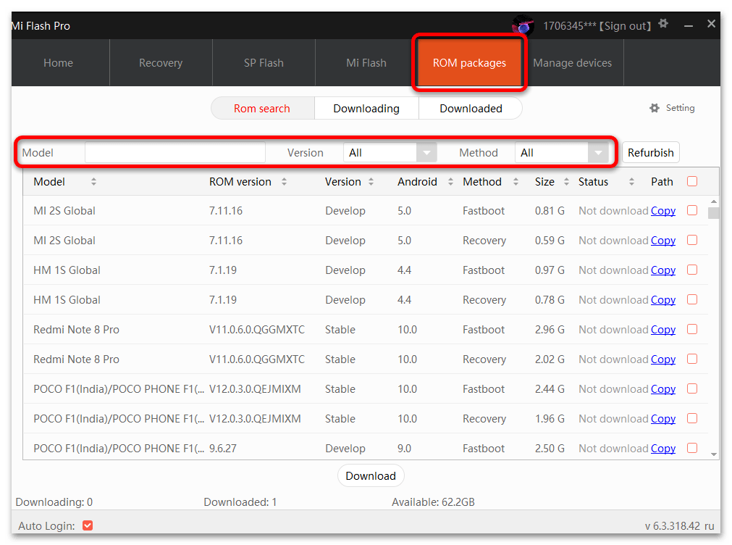Image resolution: width=732 pixels, height=545 pixels.
Task: Click the version label v 6.3.318.42 ru
Action: 679,526
